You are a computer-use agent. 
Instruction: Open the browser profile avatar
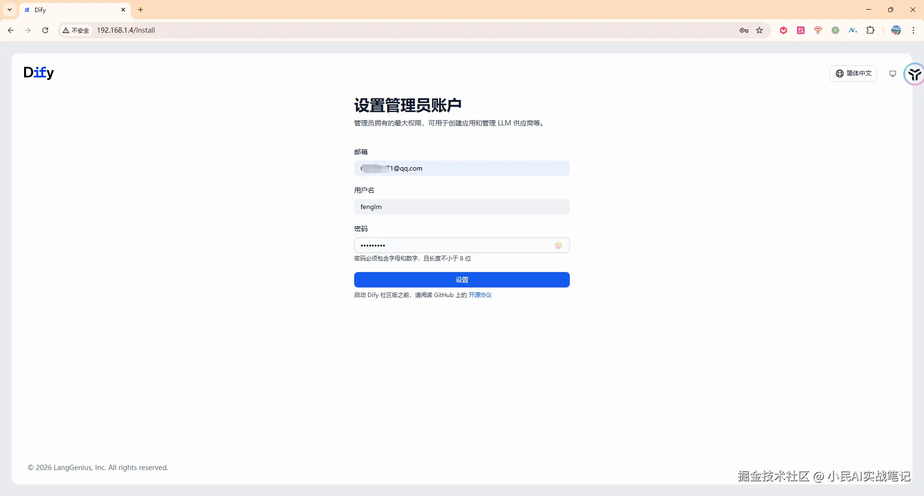click(x=896, y=30)
